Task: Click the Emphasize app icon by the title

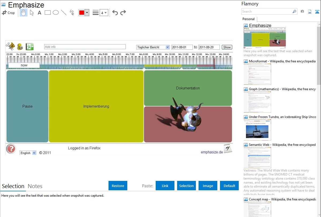Action: coord(3,5)
